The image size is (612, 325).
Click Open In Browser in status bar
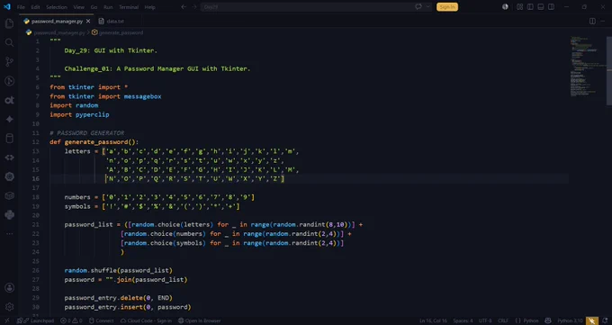point(200,320)
